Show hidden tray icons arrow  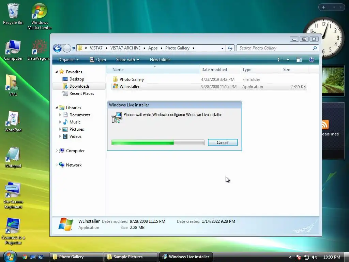(290, 257)
